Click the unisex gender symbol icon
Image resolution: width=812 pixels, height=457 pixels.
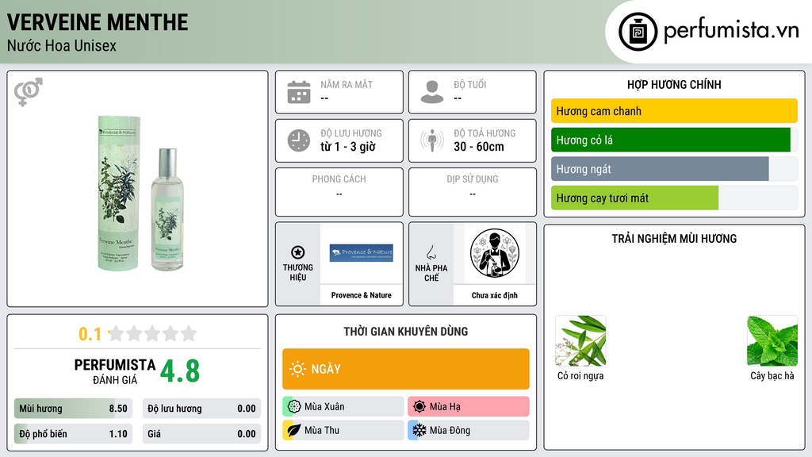tap(29, 92)
